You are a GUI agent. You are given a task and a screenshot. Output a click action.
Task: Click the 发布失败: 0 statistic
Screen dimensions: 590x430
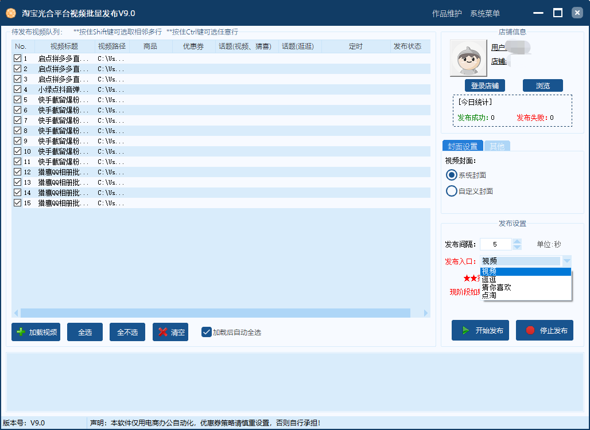(535, 118)
